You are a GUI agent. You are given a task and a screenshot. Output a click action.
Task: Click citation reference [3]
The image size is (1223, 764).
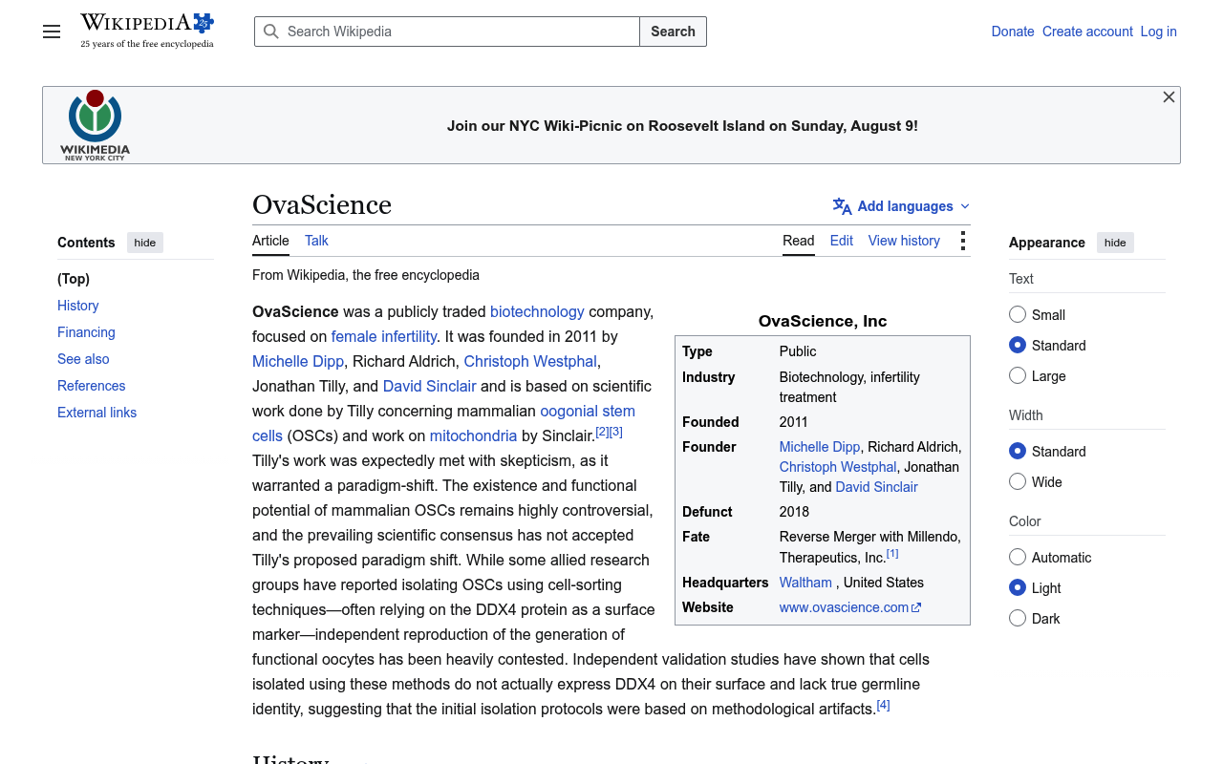(616, 432)
